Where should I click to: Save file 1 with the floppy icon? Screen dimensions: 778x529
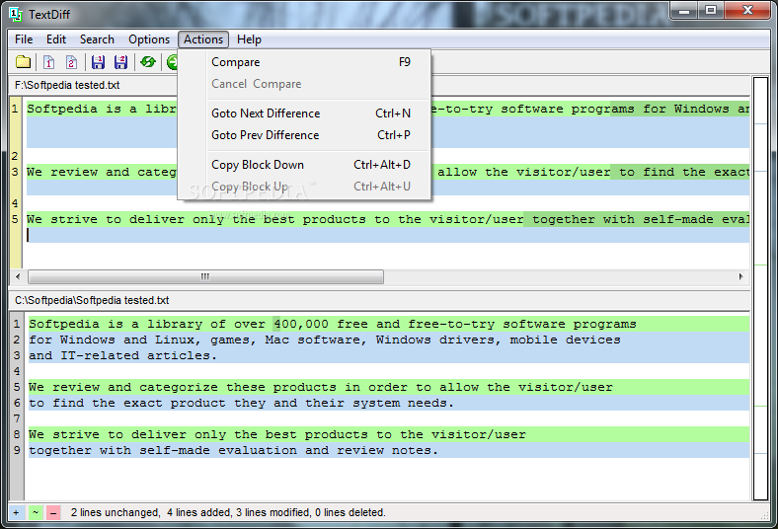(98, 62)
